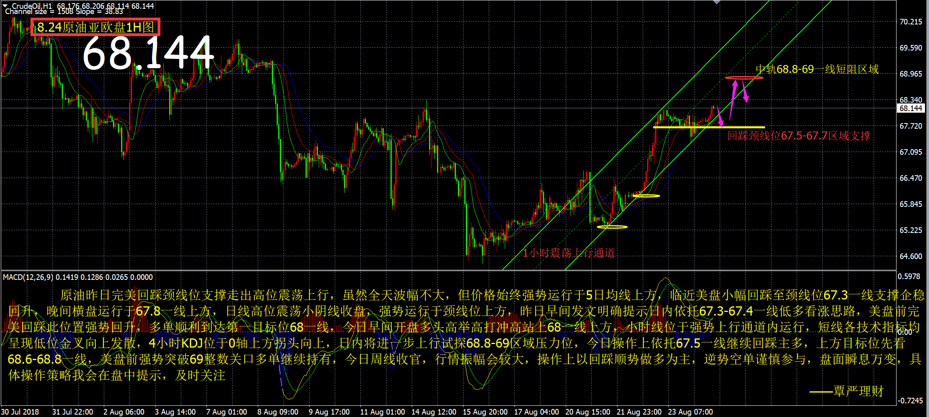Click the chart shift marker on top edge
Screen dimensions: 929x417
tap(716, 2)
